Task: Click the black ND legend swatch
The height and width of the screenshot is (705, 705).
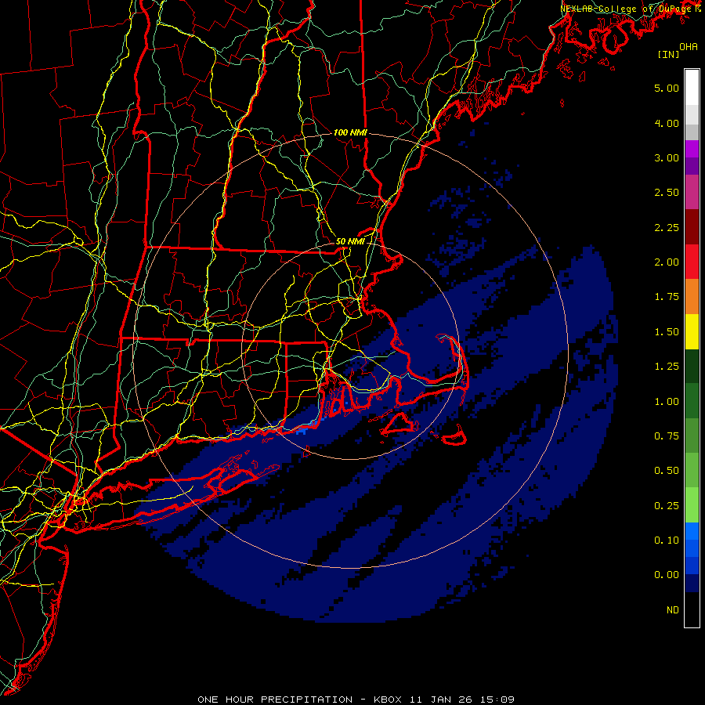Action: click(692, 609)
